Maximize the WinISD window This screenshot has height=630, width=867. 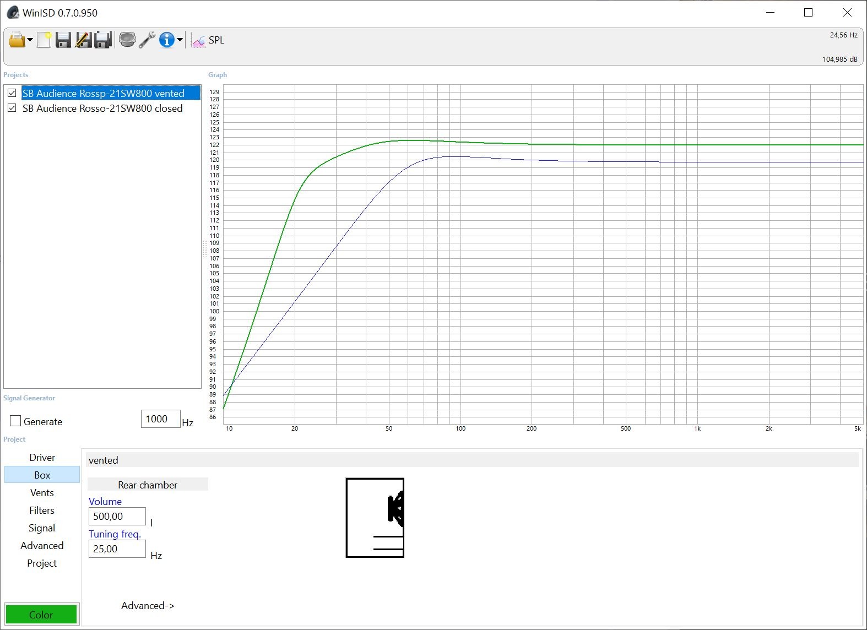(808, 12)
